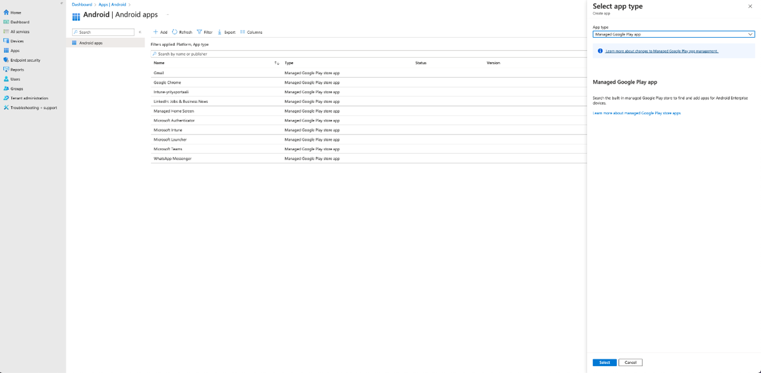The height and width of the screenshot is (373, 761).
Task: Go to Endpoint security
Action: pos(25,60)
